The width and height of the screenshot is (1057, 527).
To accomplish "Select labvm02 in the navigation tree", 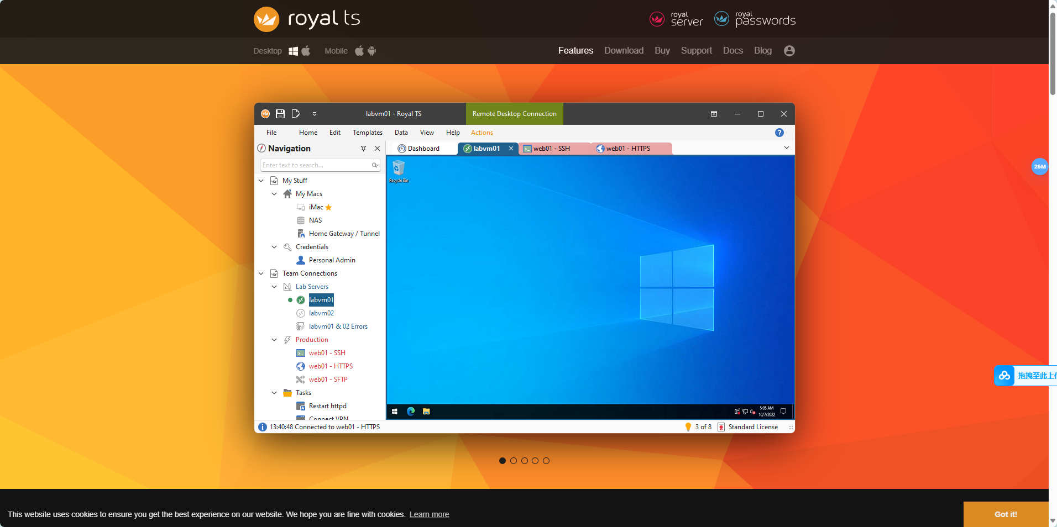I will (321, 313).
